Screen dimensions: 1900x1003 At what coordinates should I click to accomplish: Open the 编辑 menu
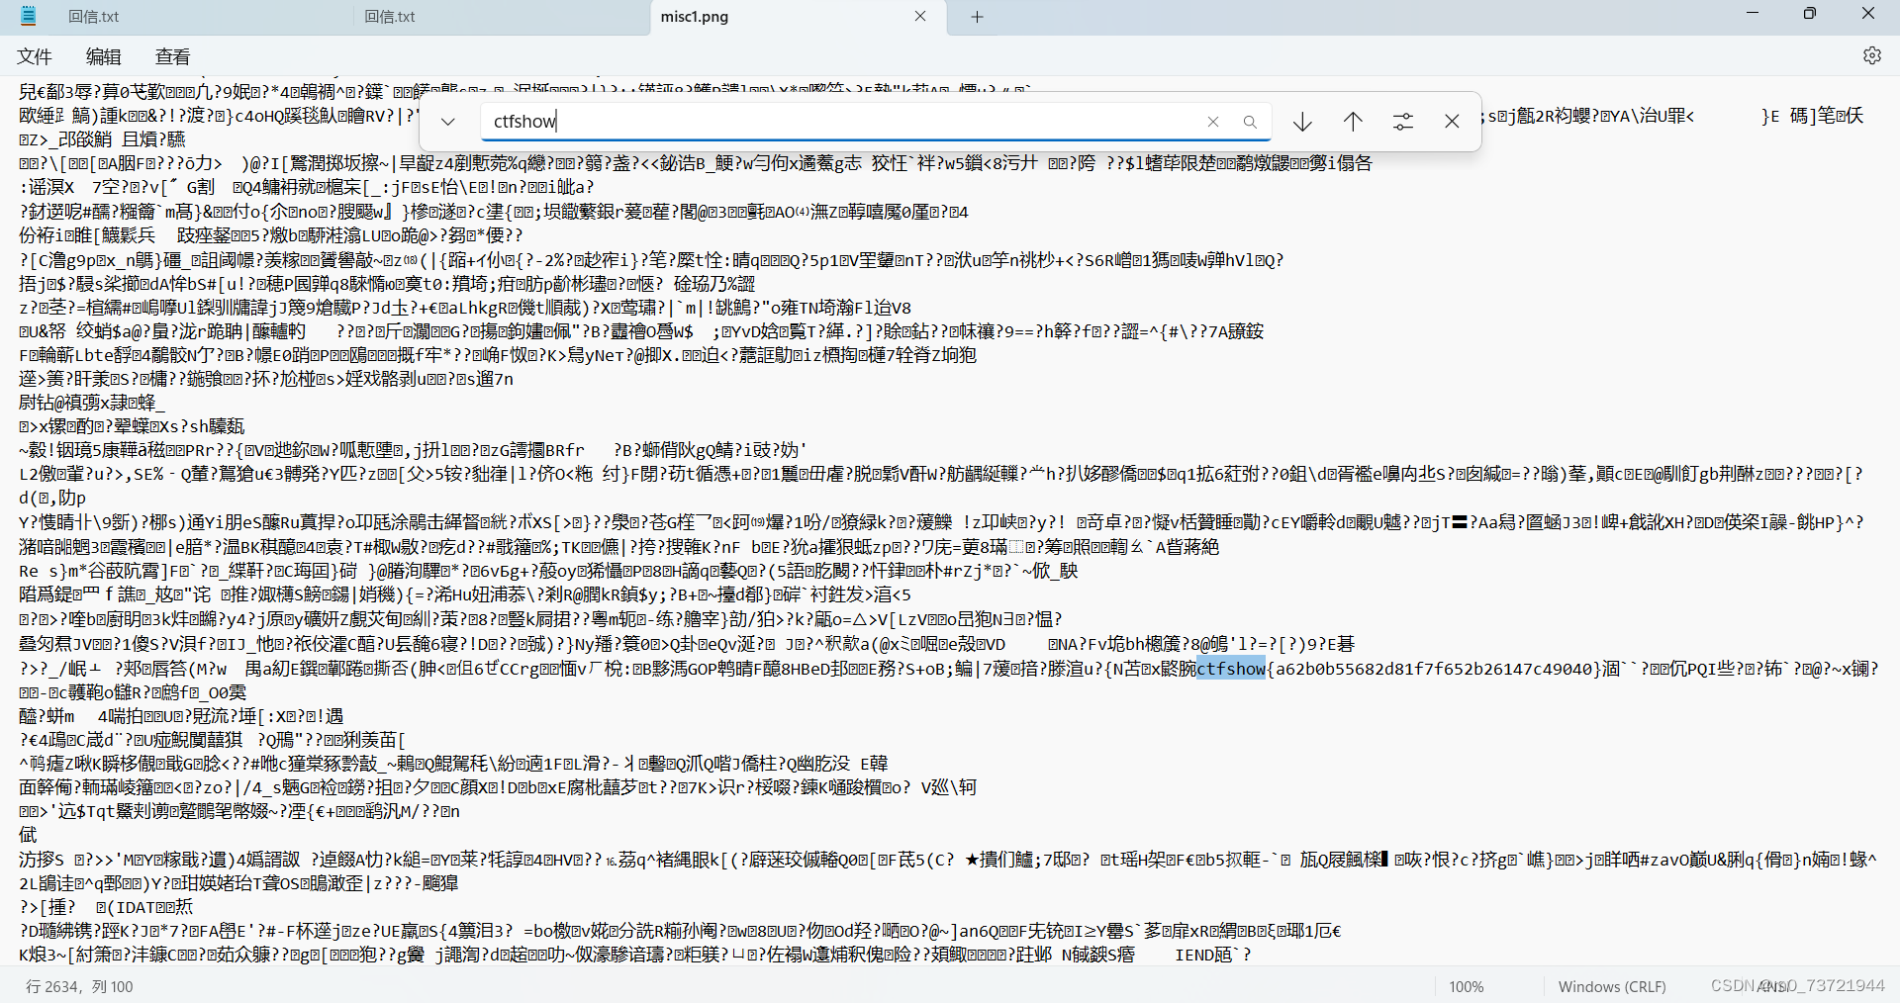103,56
